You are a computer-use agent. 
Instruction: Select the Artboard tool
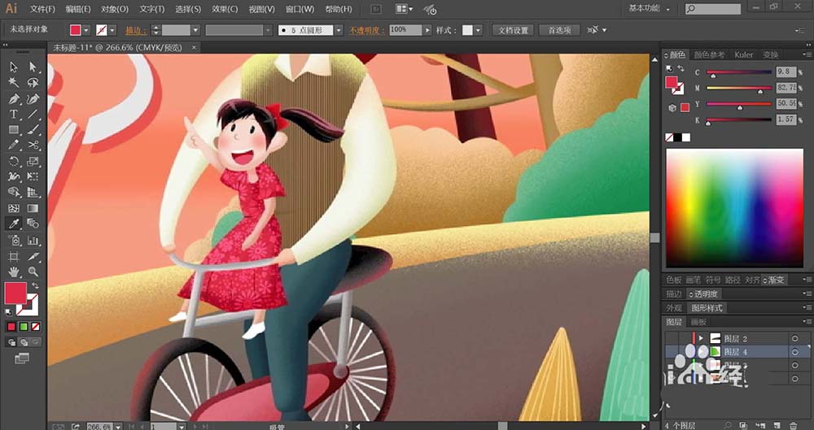14,256
